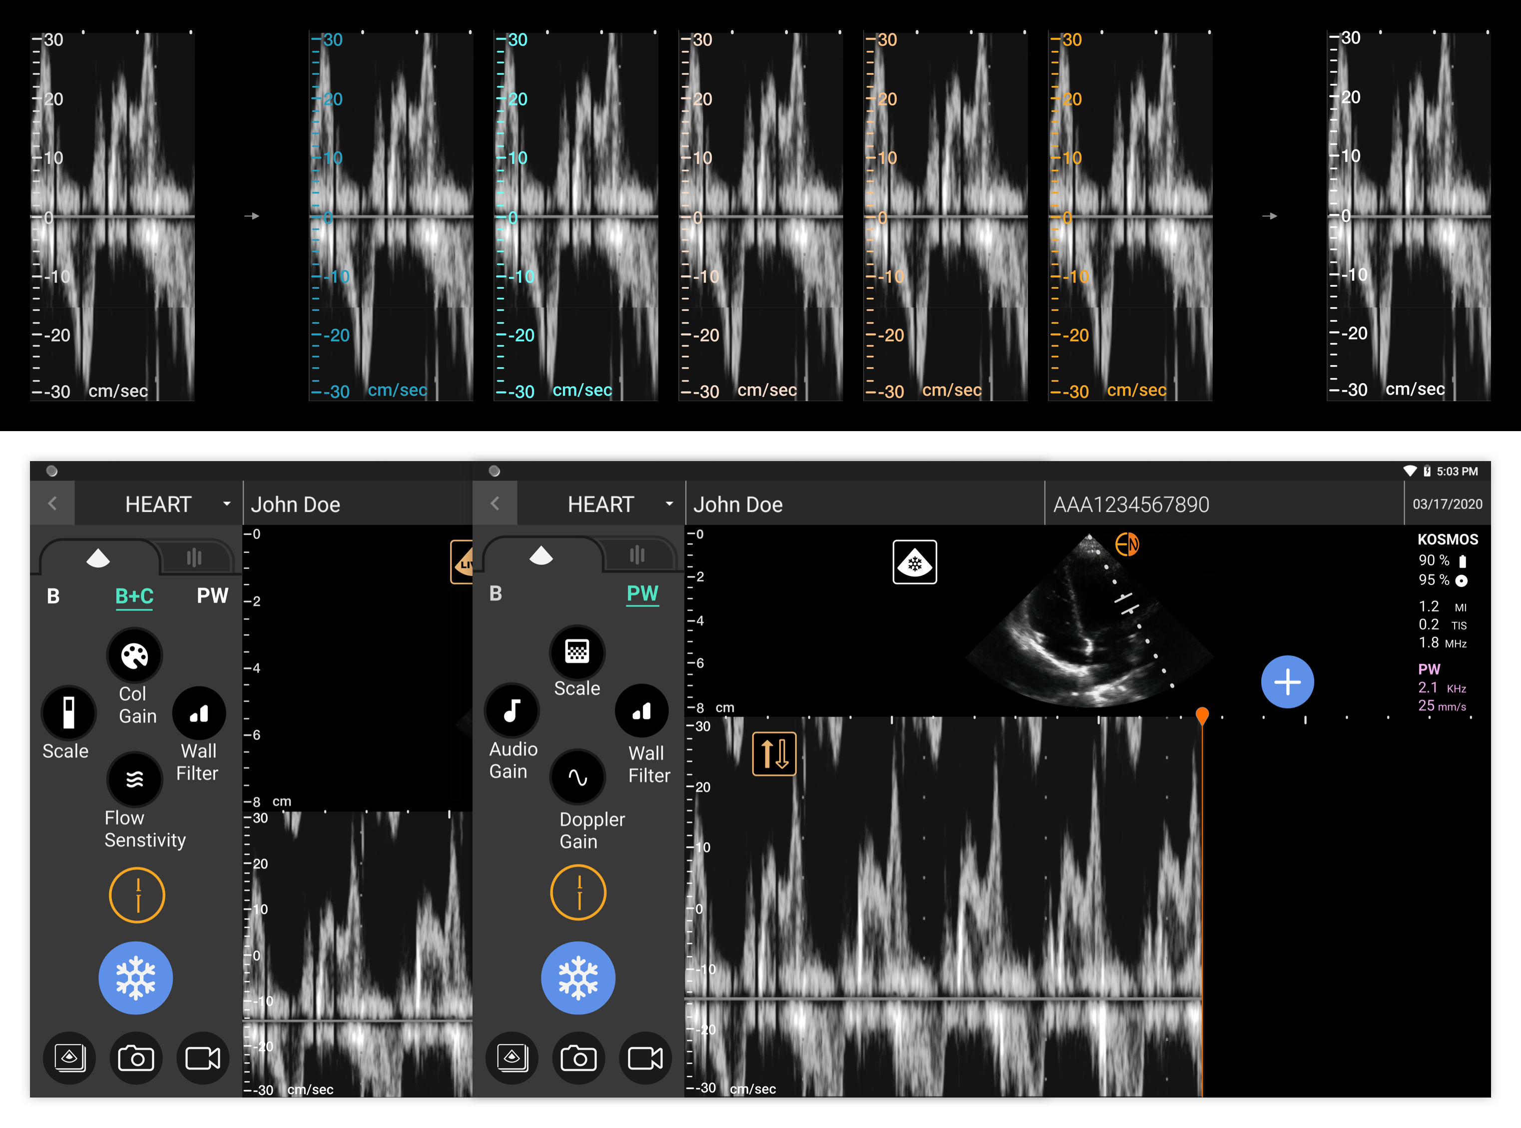The image size is (1521, 1128).
Task: Drag the orange vertical scale slider
Action: pos(1201,713)
